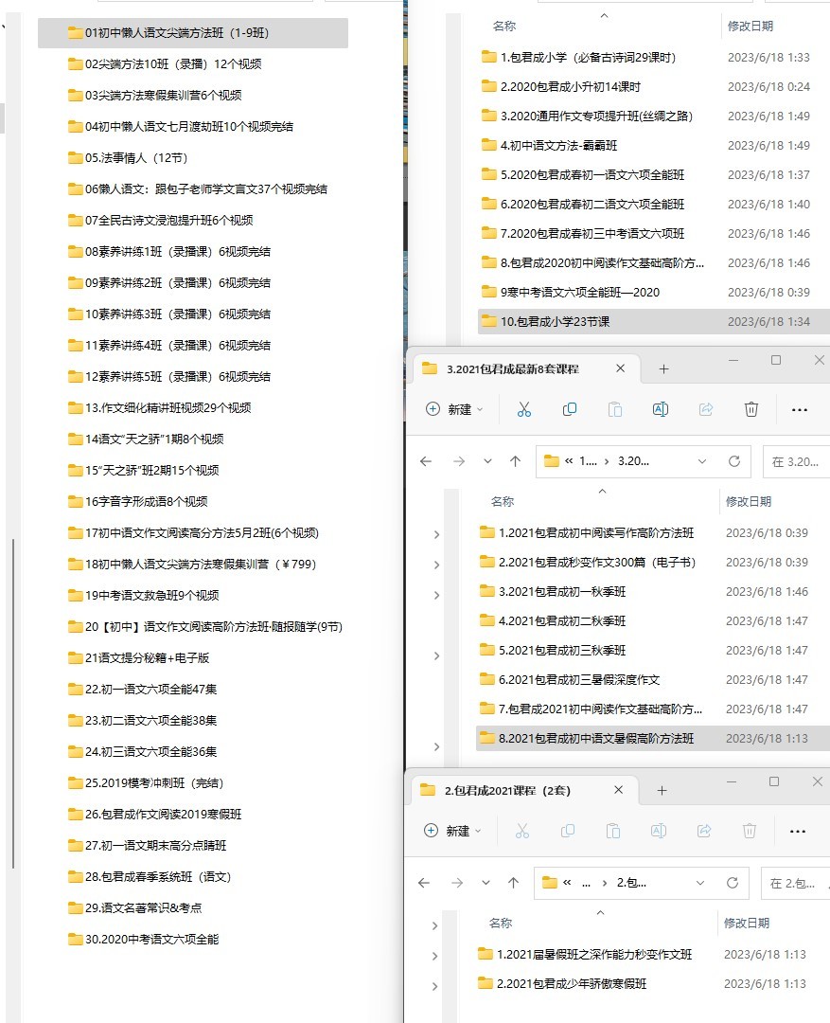Refresh the 3.2021包君成最新8套课程 window
The width and height of the screenshot is (830, 1023).
(734, 461)
